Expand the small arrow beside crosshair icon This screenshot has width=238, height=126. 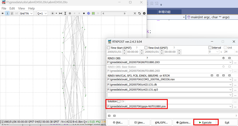click(56, 13)
